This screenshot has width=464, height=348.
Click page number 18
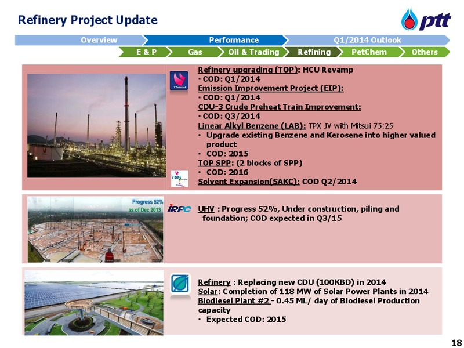(456, 343)
